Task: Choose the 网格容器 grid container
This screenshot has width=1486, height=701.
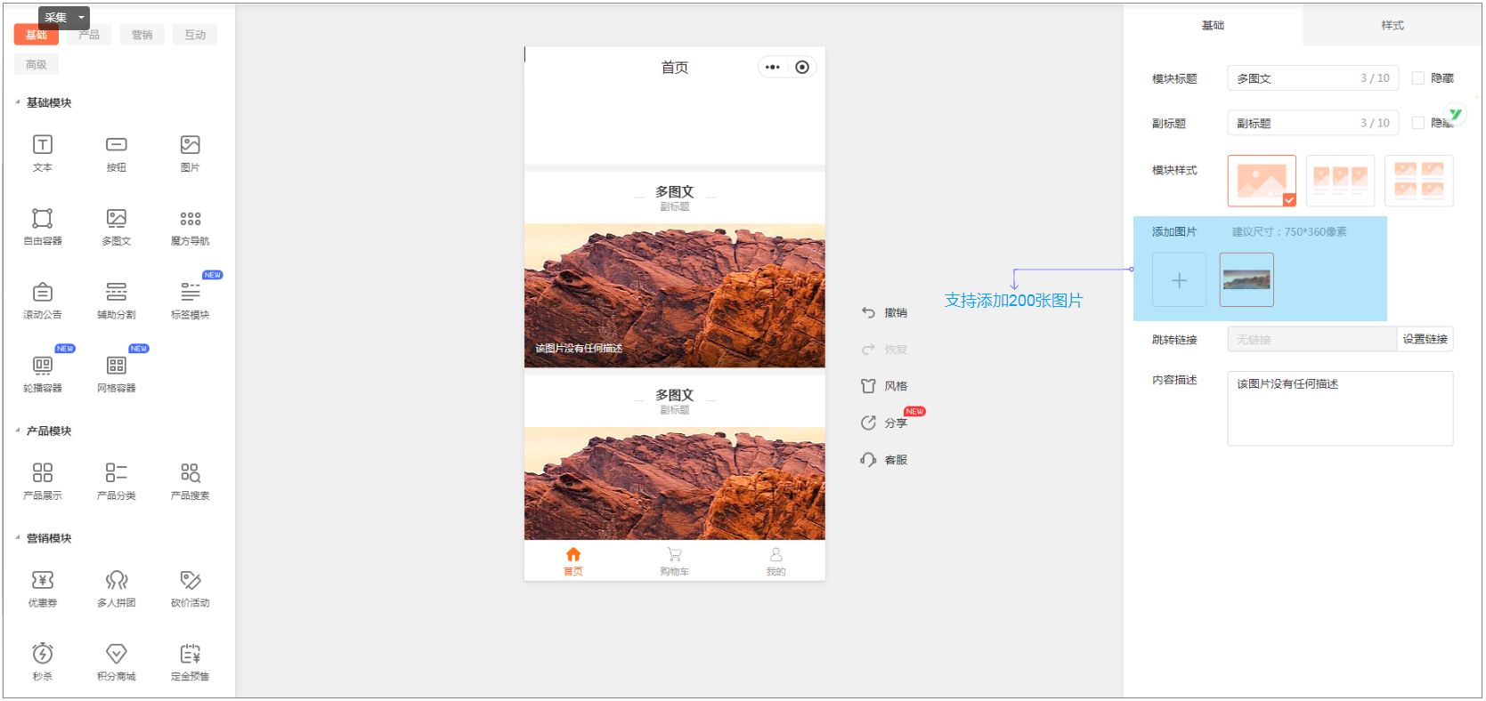Action: pos(117,366)
